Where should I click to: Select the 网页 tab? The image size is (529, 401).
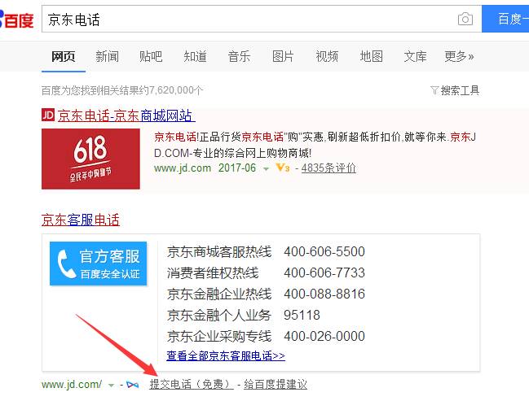tap(63, 56)
